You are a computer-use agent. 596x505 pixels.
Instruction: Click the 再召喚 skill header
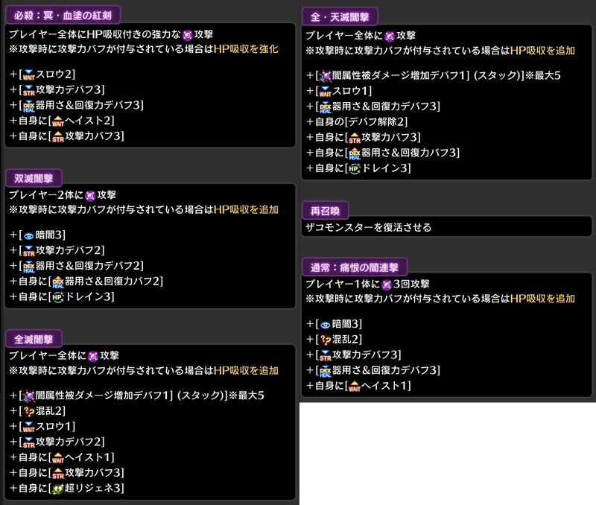coord(326,209)
